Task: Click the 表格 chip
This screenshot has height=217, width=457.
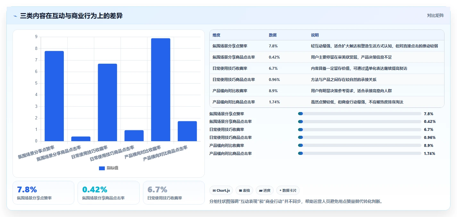Action: [x=244, y=190]
